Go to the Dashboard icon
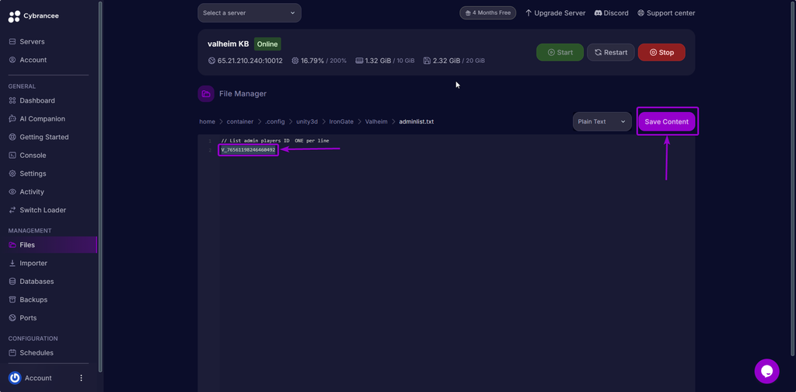 pos(12,100)
